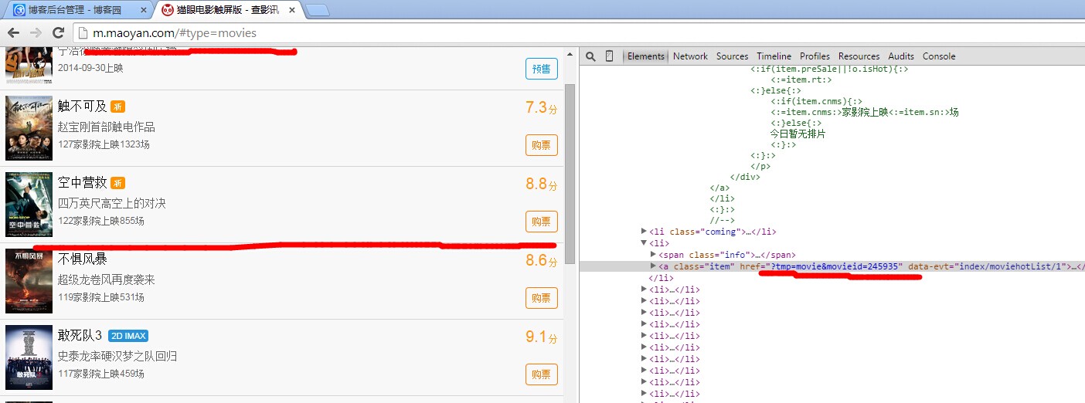Switch to the Console panel

[939, 56]
